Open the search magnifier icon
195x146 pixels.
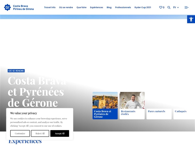point(169,7)
